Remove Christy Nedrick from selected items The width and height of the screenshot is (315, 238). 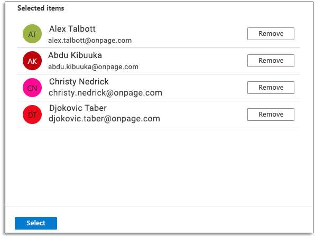coord(271,88)
